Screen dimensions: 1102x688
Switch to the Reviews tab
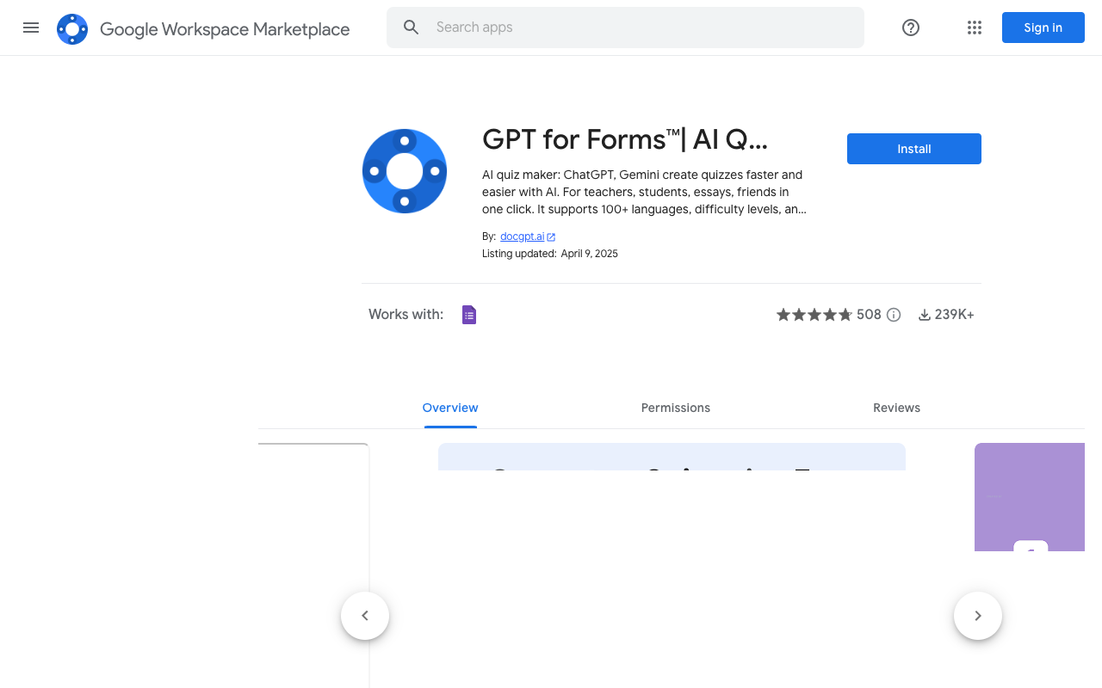(897, 408)
